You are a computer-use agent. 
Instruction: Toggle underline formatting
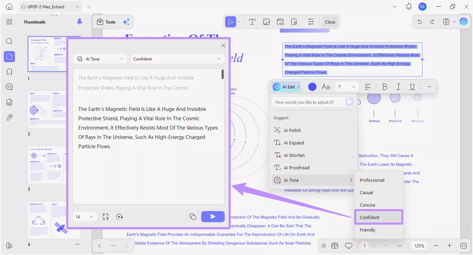412,87
